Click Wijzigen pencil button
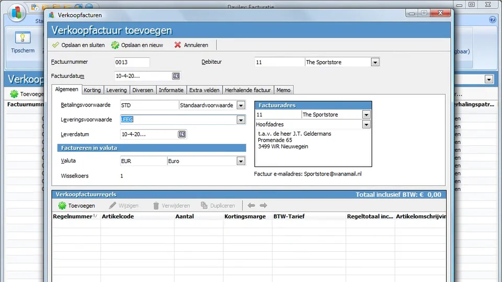 pos(123,206)
